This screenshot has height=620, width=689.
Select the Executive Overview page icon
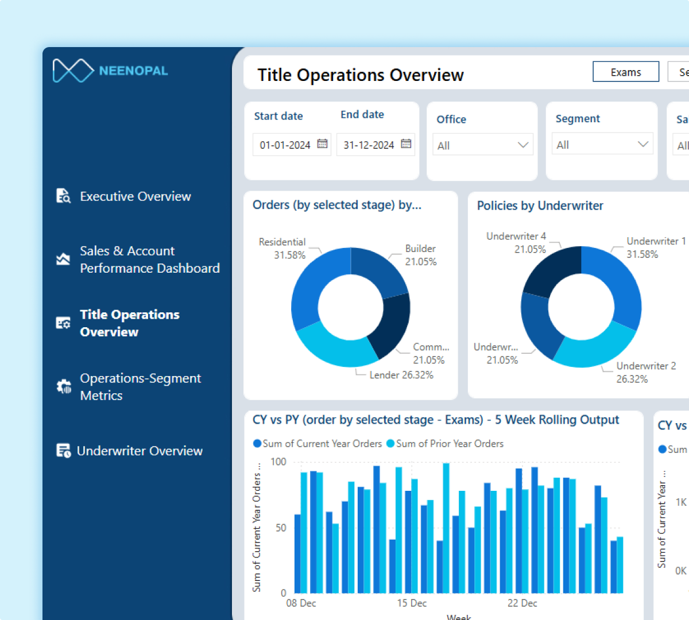63,196
